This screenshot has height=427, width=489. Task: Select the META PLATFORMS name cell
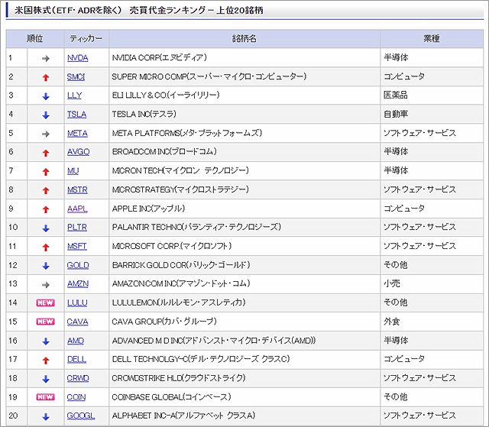point(244,133)
